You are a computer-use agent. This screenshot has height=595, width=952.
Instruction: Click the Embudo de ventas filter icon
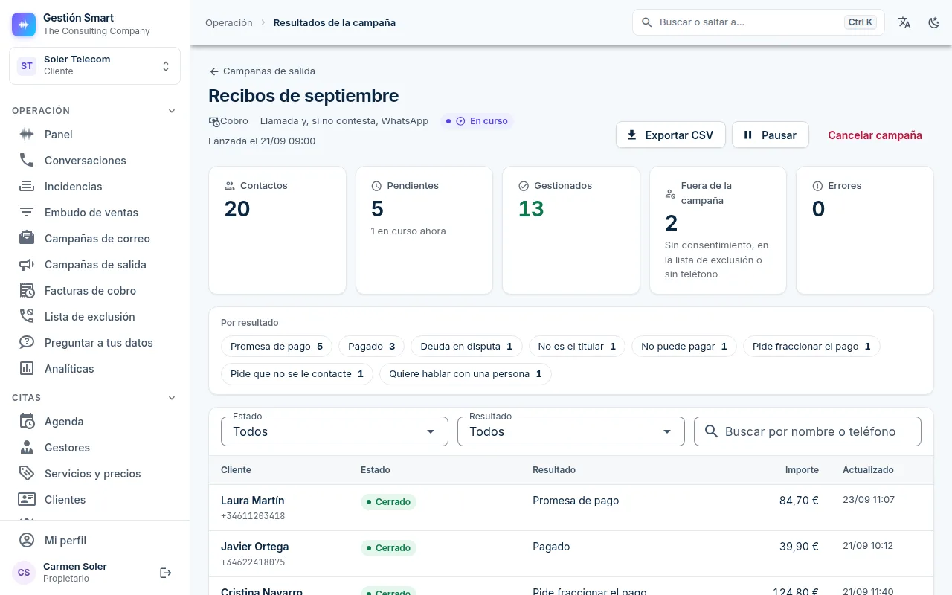(27, 213)
